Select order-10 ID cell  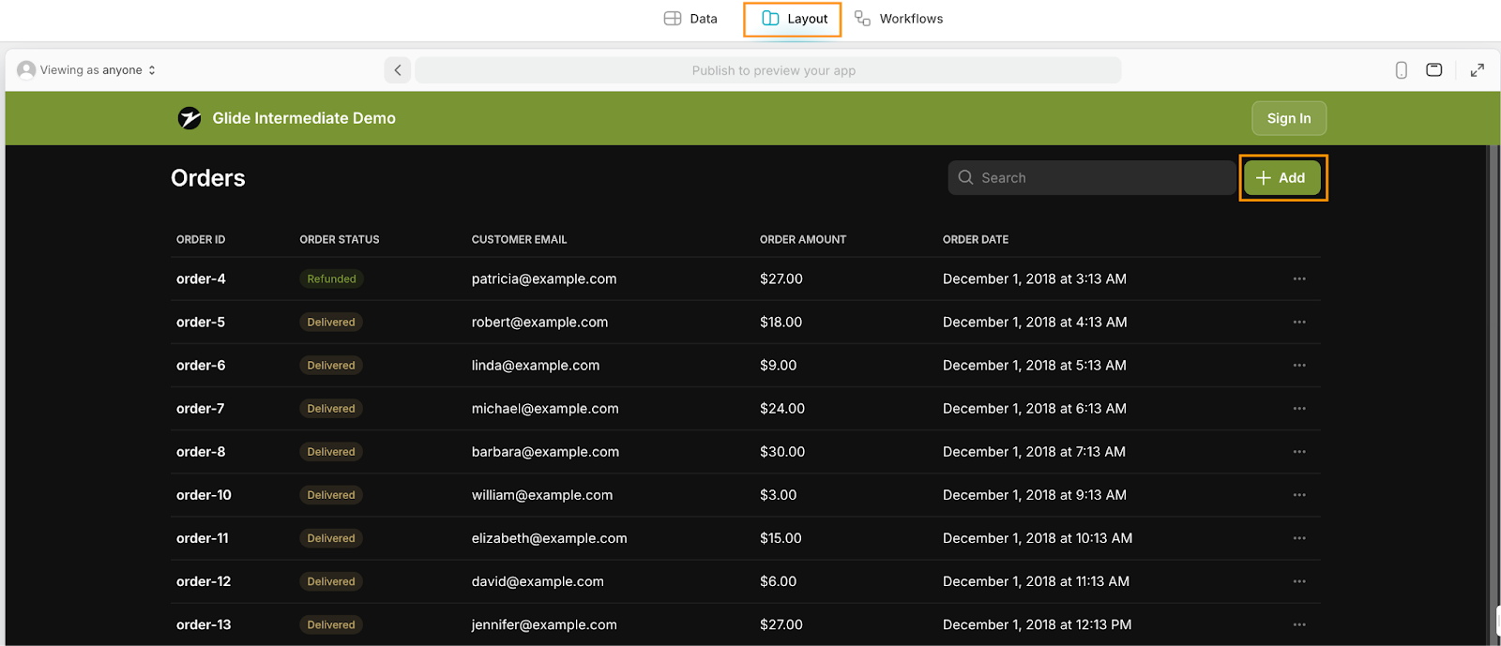pos(204,495)
